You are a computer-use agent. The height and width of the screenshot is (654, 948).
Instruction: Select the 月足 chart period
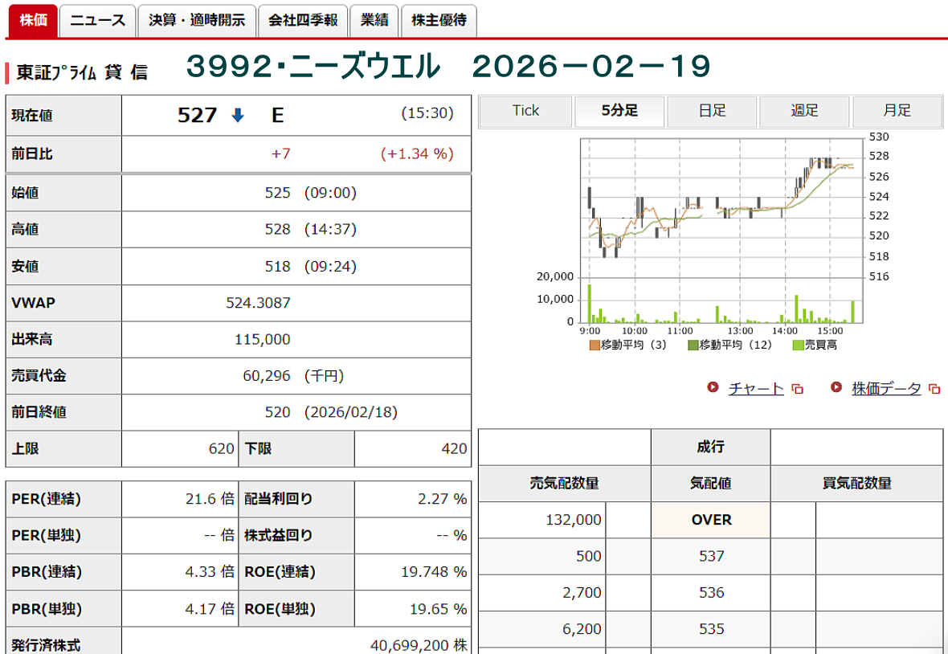point(897,111)
